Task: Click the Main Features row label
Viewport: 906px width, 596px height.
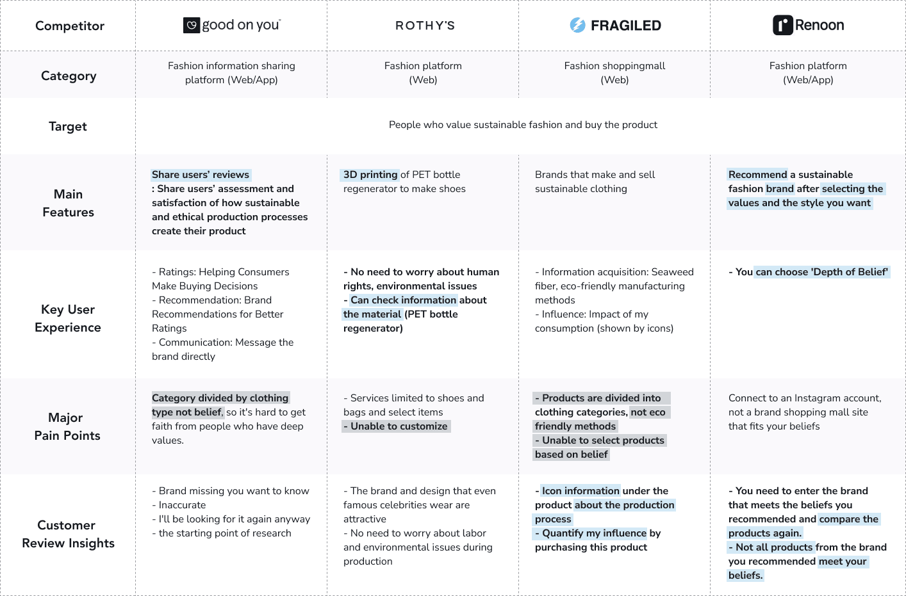Action: point(68,203)
